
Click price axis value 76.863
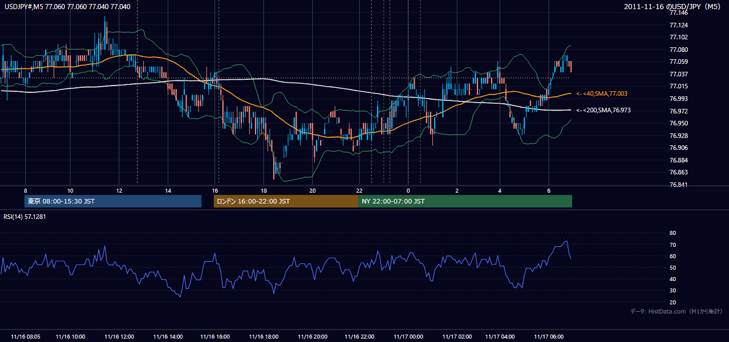678,172
